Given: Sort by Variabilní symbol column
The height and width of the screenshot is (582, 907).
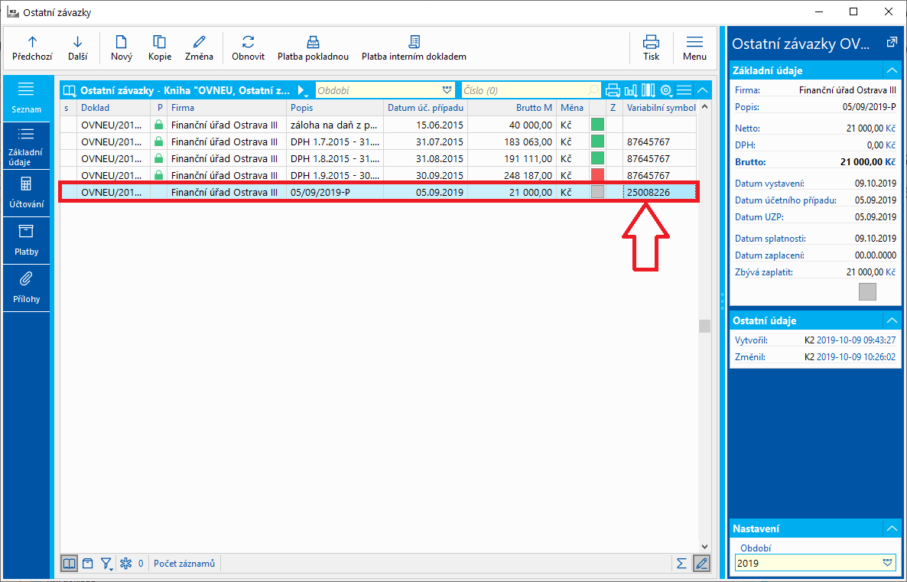Looking at the screenshot, I should tap(660, 108).
